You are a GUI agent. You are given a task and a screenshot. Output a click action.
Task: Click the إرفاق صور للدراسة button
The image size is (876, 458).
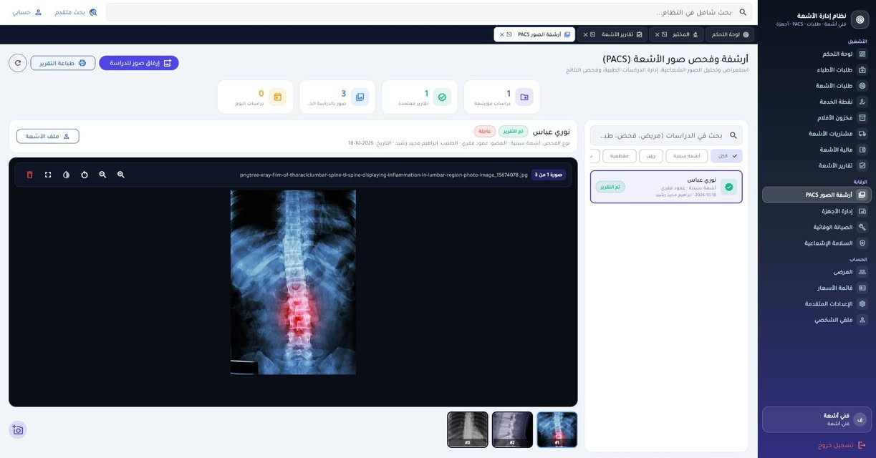(139, 63)
